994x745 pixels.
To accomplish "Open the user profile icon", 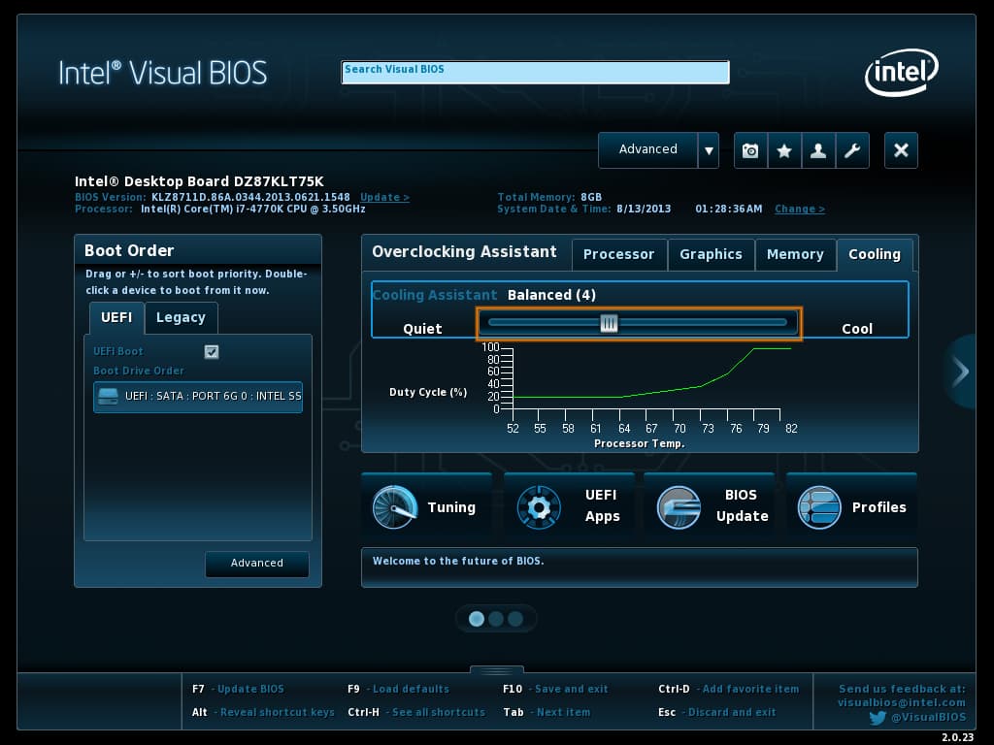I will [818, 150].
